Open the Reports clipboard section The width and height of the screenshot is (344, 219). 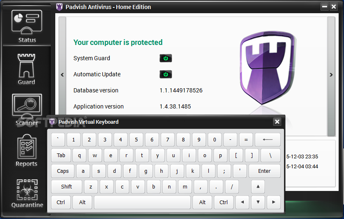pyautogui.click(x=26, y=151)
